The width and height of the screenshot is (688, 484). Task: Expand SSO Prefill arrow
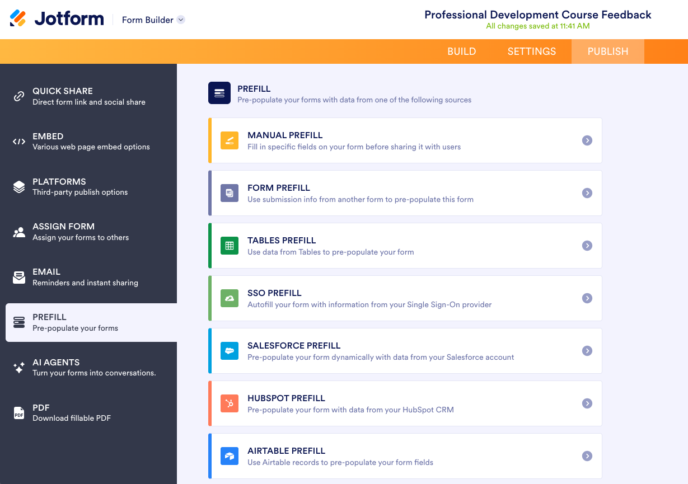587,298
